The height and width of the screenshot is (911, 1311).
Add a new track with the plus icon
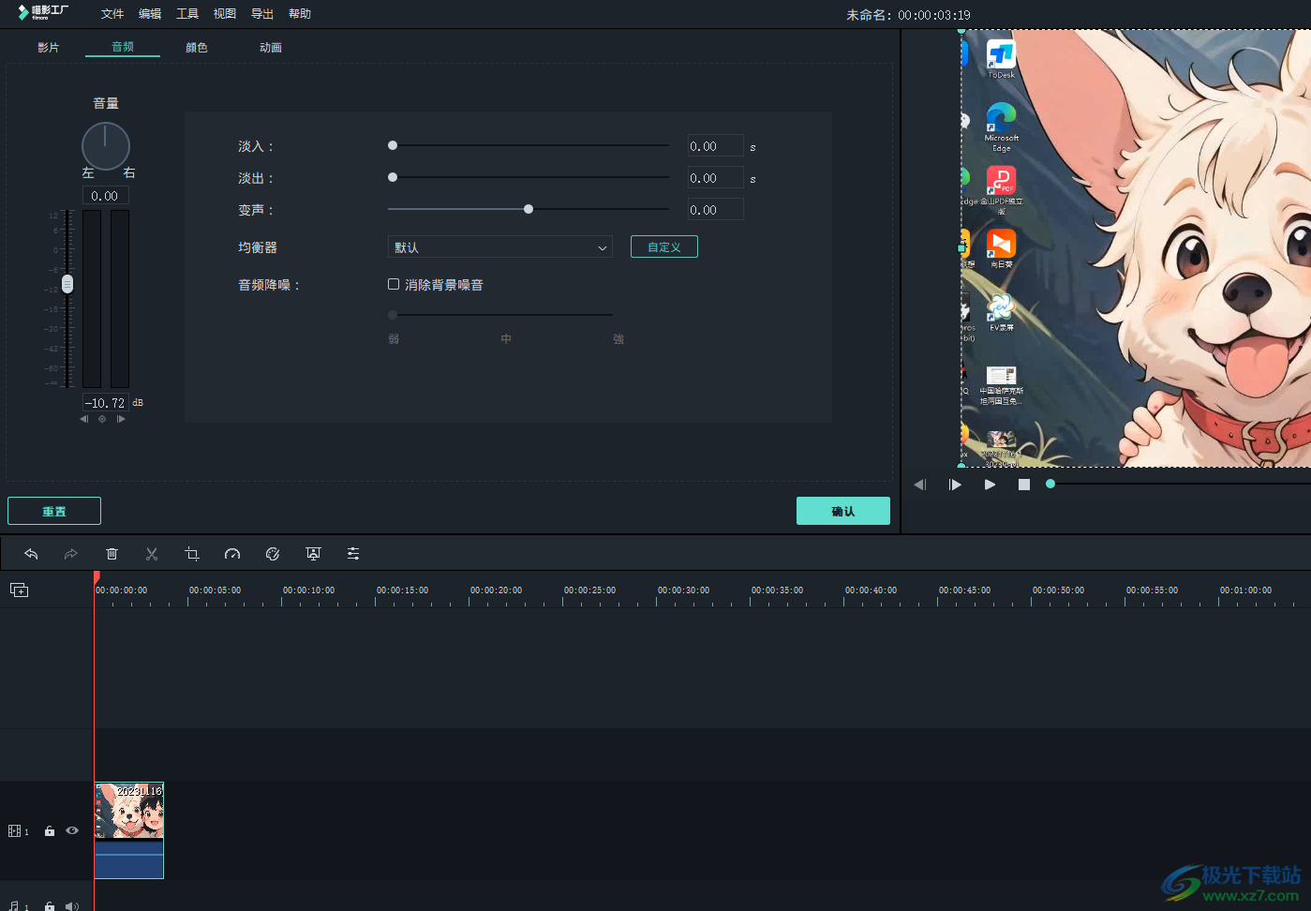pyautogui.click(x=19, y=590)
